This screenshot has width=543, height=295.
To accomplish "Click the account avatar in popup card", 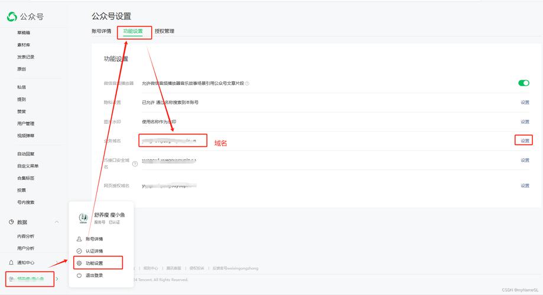I will (x=83, y=218).
